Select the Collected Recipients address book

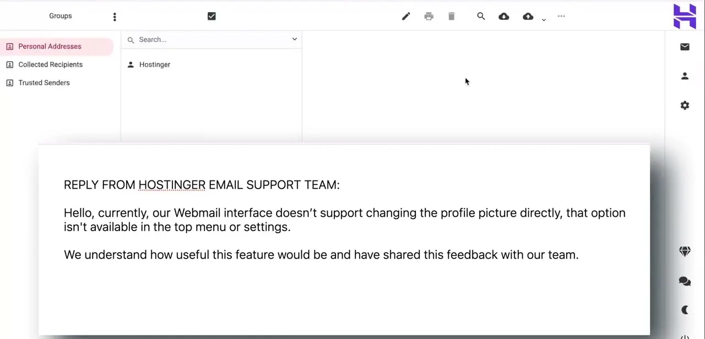(57, 64)
